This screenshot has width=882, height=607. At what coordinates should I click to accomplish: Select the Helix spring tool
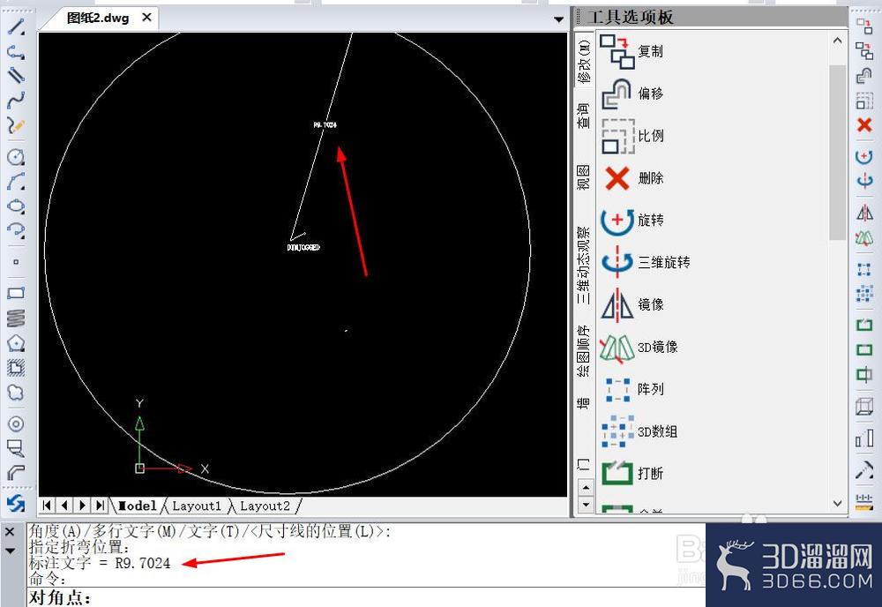coord(16,318)
